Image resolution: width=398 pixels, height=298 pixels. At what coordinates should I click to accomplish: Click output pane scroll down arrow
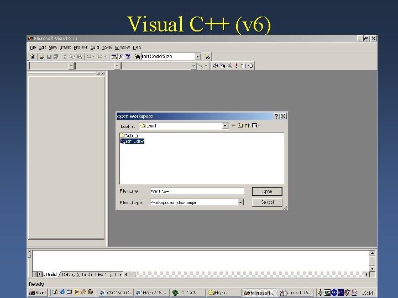tap(372, 268)
